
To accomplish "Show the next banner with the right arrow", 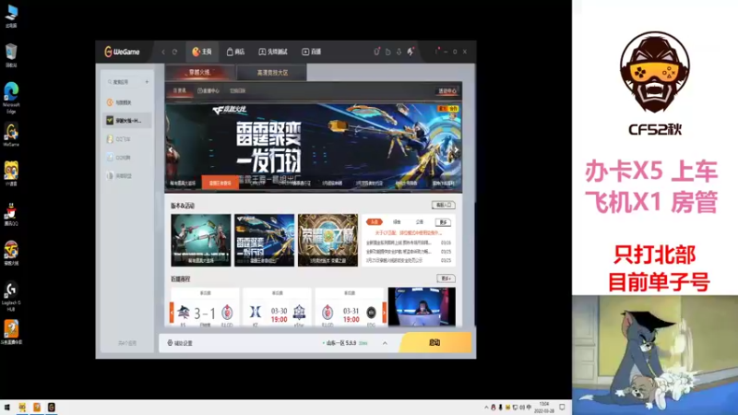I will point(456,150).
